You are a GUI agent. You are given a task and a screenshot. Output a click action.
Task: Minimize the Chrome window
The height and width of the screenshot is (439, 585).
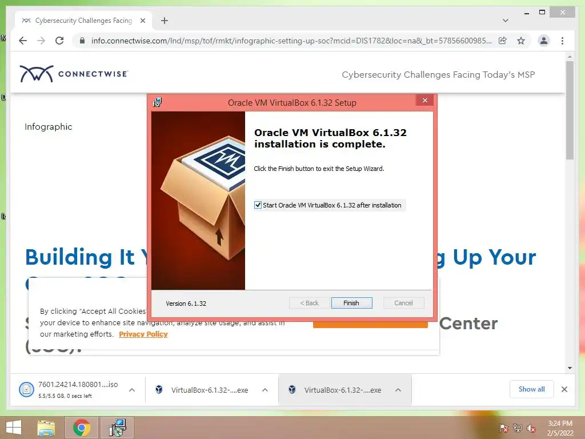coord(526,13)
